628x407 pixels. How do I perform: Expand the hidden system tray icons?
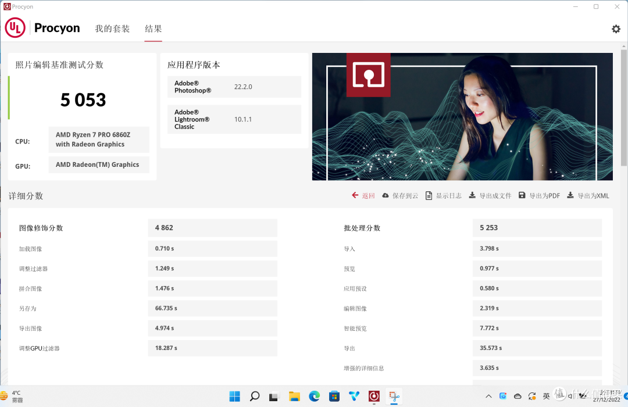pos(488,396)
